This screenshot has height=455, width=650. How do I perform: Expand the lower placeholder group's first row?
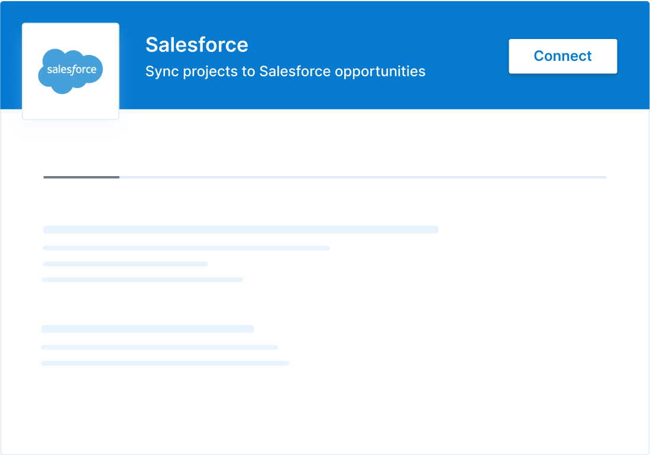[x=147, y=329]
